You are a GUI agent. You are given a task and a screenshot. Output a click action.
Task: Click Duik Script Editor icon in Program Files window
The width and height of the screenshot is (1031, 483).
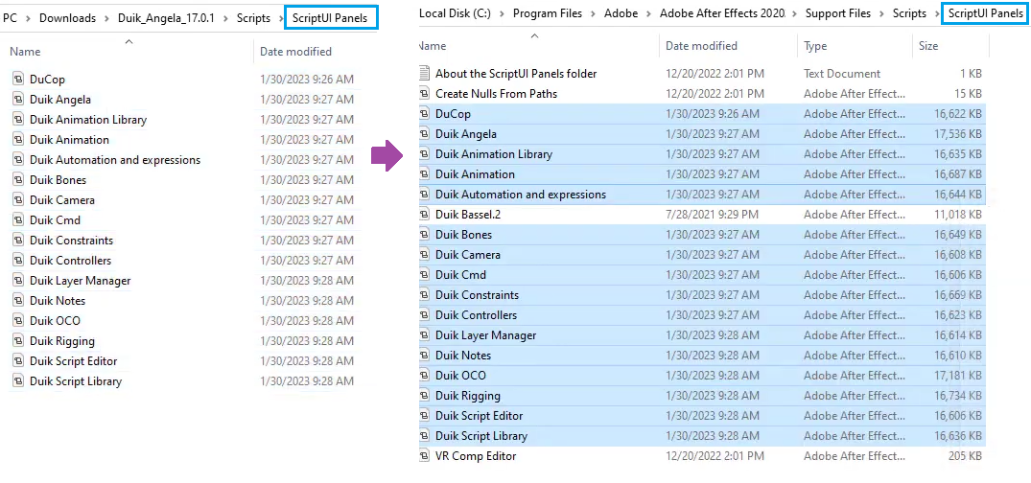pyautogui.click(x=424, y=415)
